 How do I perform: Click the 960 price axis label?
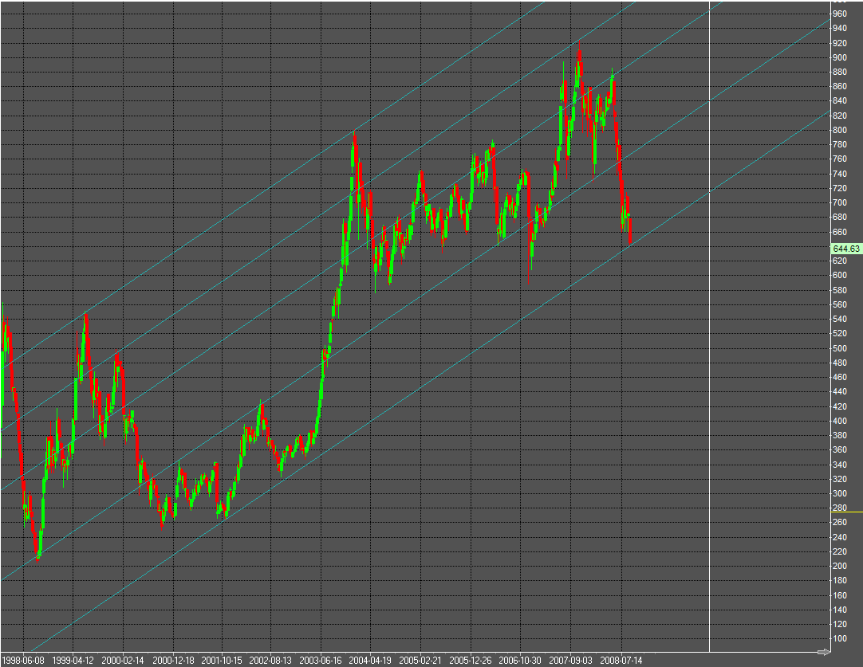840,14
